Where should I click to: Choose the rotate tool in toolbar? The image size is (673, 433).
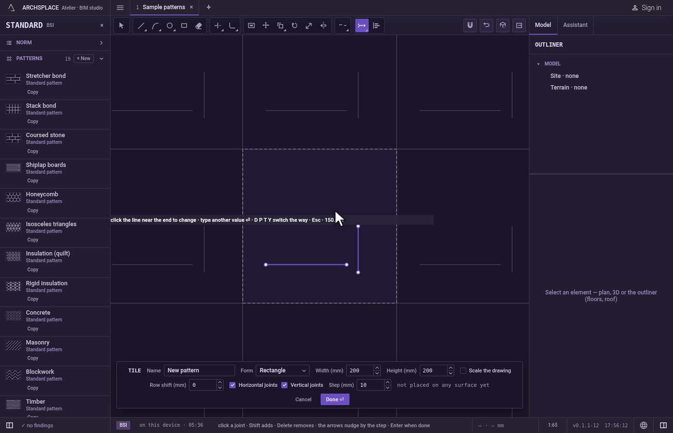tap(295, 25)
